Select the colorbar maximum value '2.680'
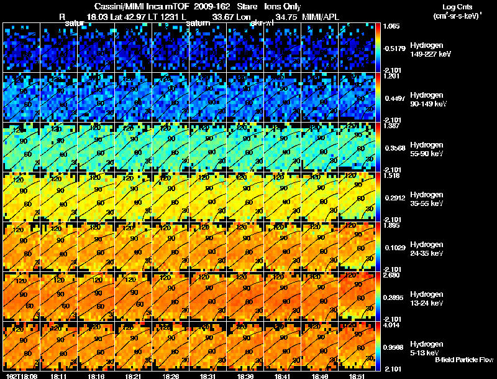Screen dimensions: 497x379 (391, 275)
